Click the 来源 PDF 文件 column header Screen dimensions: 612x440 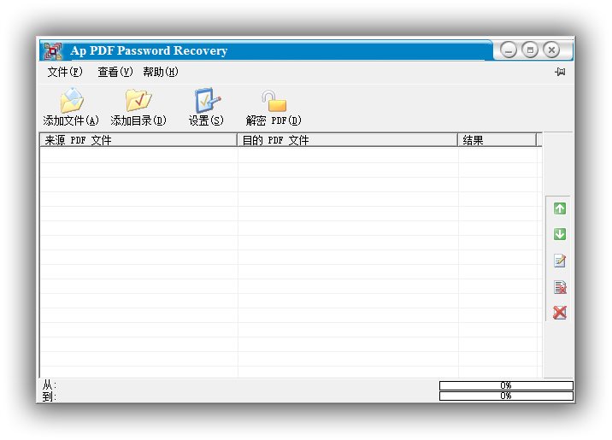point(138,140)
